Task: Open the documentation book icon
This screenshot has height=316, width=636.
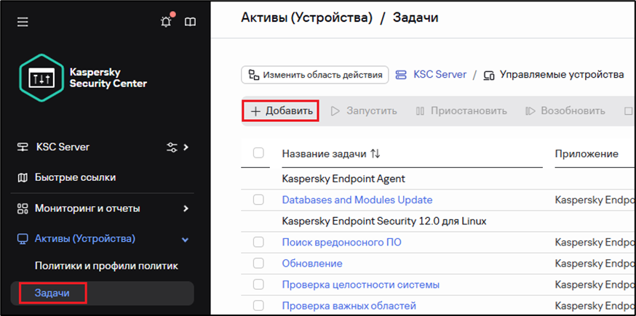Action: 190,22
